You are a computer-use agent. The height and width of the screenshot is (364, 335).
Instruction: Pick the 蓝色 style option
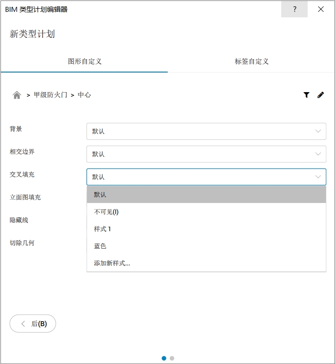(x=206, y=246)
